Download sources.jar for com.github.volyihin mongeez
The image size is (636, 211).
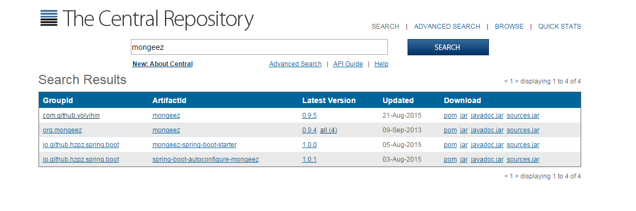coord(523,116)
